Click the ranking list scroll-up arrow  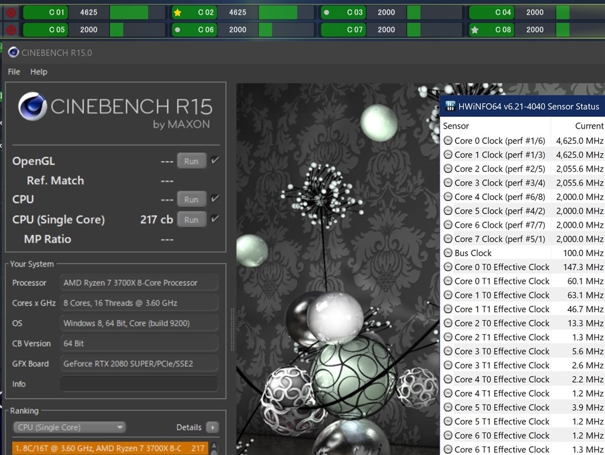214,447
